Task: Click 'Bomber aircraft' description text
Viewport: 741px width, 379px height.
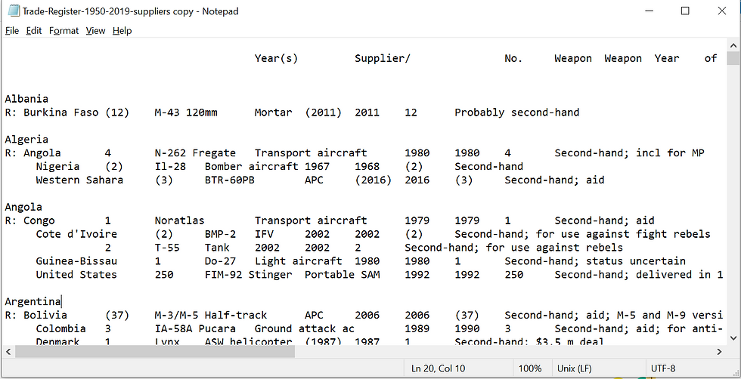Action: [x=251, y=167]
